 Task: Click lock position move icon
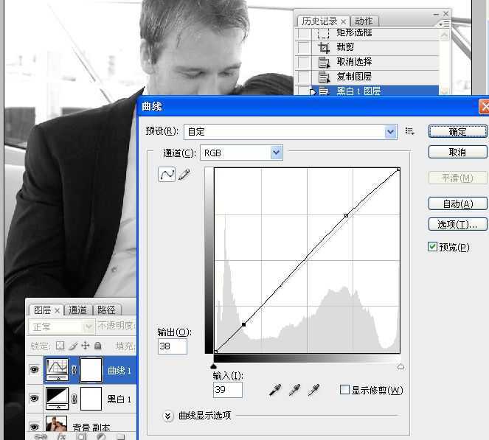click(85, 346)
